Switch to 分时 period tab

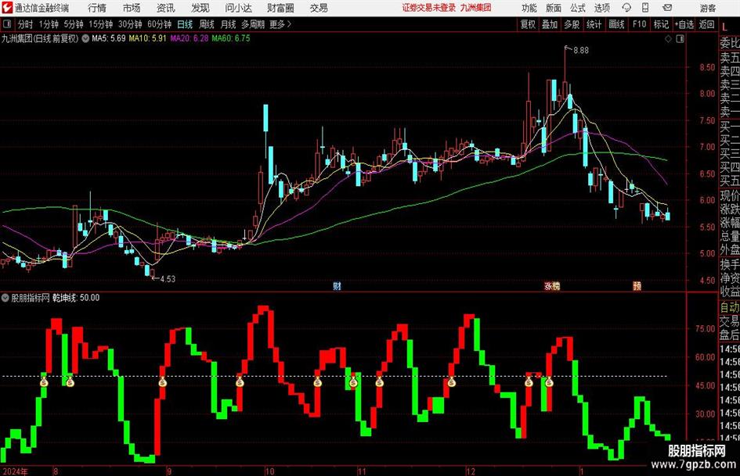[x=26, y=24]
